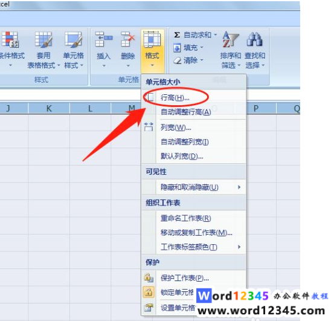Click the AutoSum sigma icon (自动求和)
This screenshot has width=331, height=321.
(177, 34)
